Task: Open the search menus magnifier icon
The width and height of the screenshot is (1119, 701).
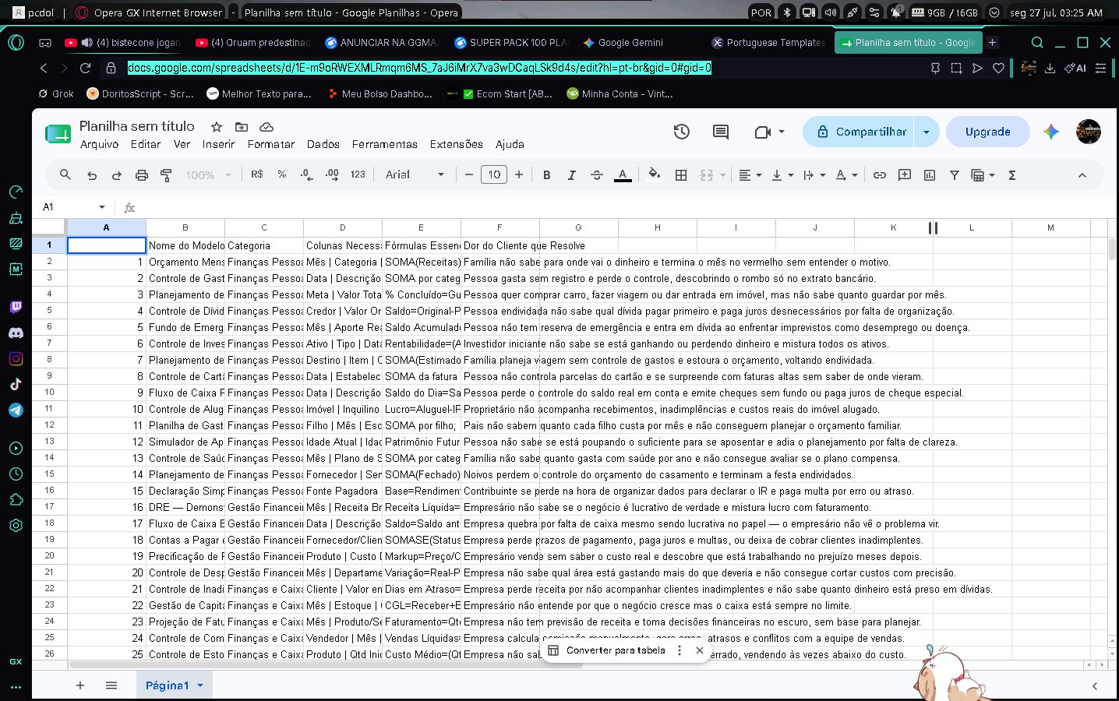Action: [x=65, y=174]
